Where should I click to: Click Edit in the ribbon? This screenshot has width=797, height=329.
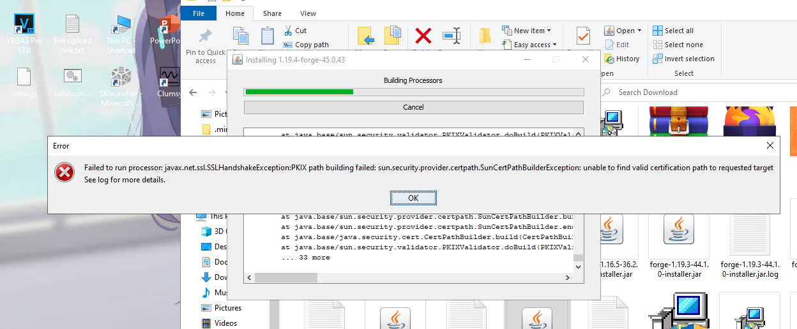point(616,45)
